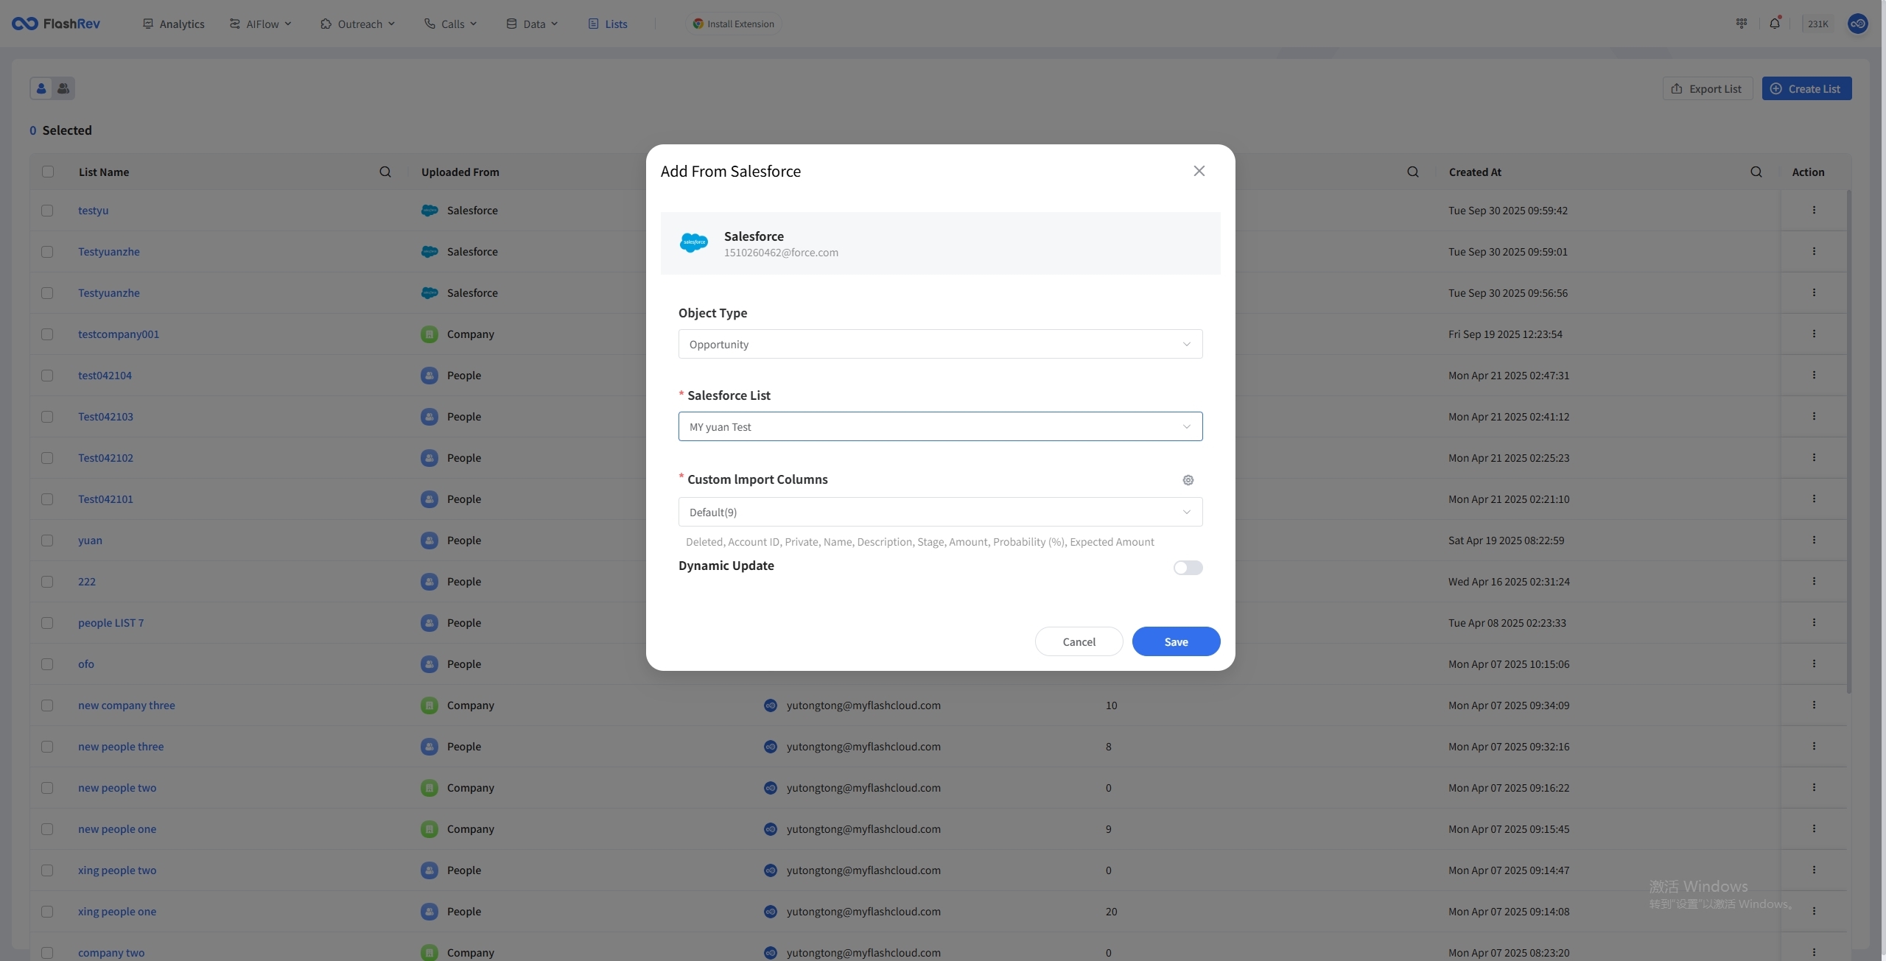Click the FlashRev logo
The height and width of the screenshot is (961, 1886).
pyautogui.click(x=56, y=24)
